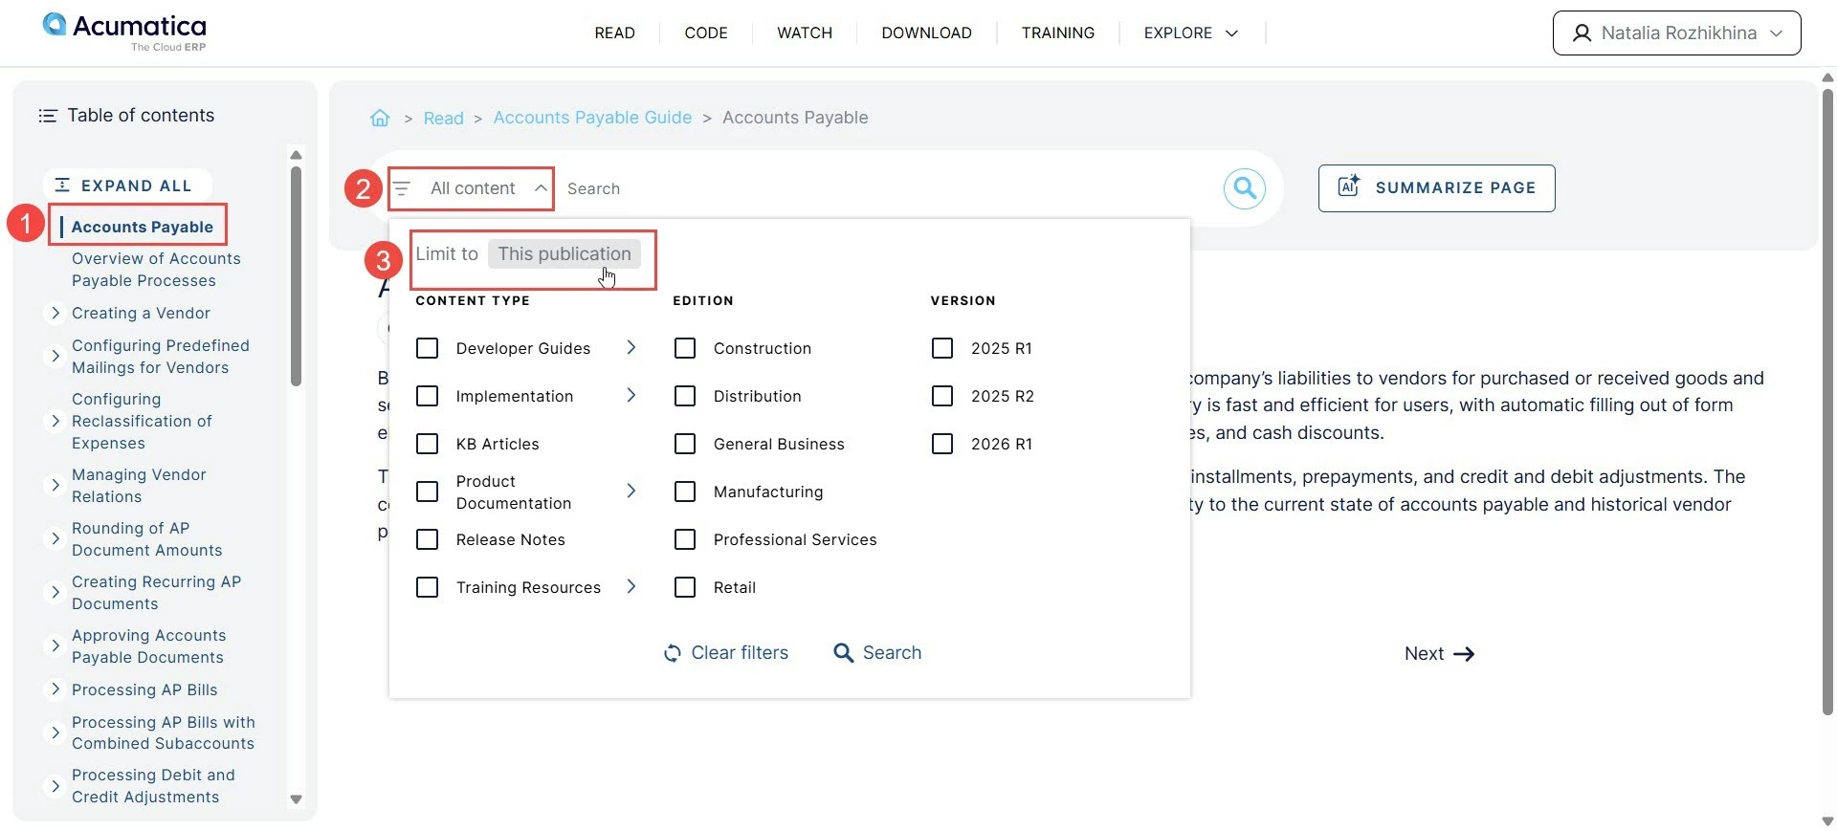Click the Acumatica logo

click(x=124, y=32)
